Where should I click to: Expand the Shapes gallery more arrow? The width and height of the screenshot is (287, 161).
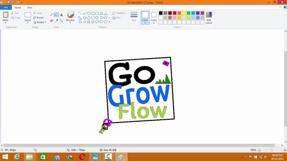(109, 22)
